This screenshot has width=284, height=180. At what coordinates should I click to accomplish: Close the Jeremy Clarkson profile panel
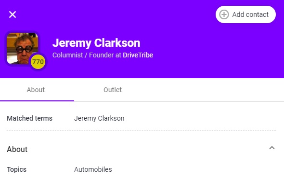[x=13, y=14]
